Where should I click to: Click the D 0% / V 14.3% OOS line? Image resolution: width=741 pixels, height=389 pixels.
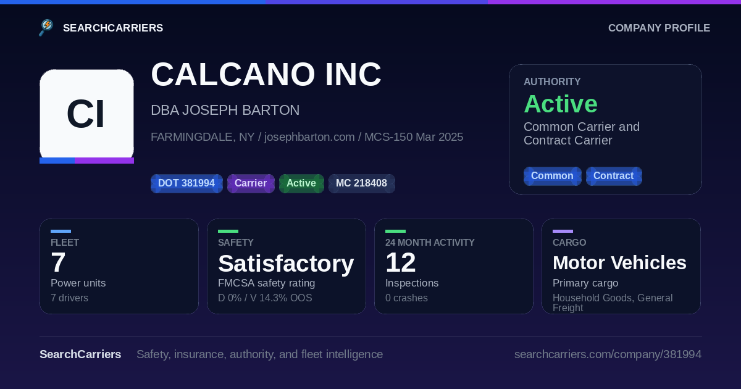(x=265, y=298)
